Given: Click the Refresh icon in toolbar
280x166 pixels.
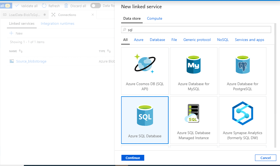Looking at the screenshot, I should [44, 6].
